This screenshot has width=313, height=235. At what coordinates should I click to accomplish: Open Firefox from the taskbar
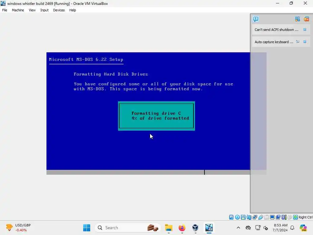coord(182,228)
